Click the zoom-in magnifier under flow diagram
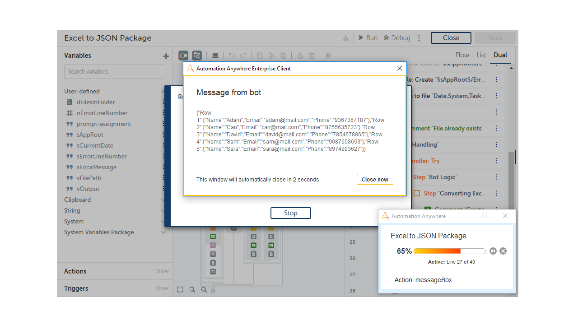Image resolution: width=578 pixels, height=325 pixels. click(204, 290)
